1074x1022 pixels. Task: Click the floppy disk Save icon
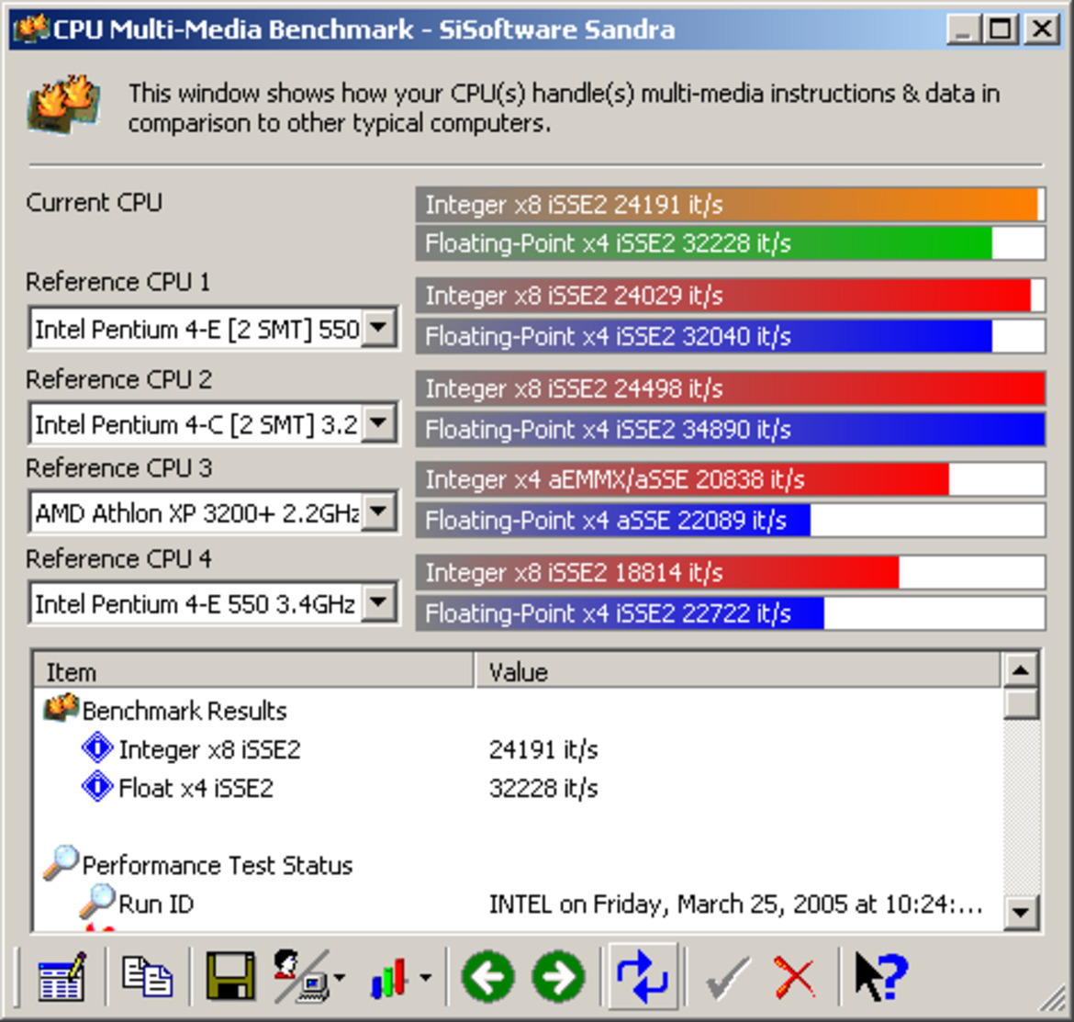[x=230, y=976]
